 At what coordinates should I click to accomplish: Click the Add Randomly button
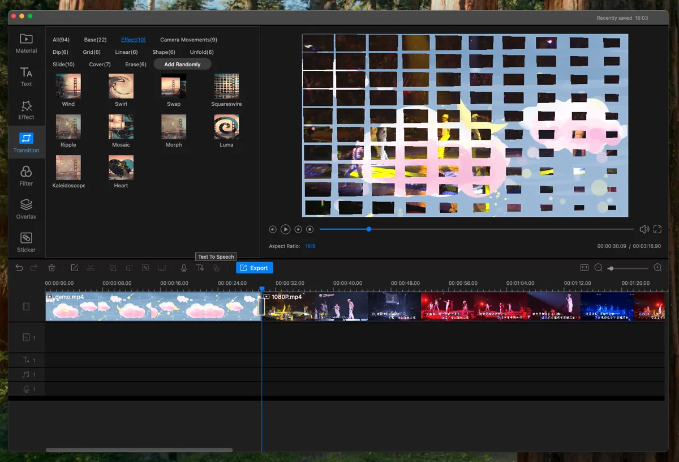(182, 65)
